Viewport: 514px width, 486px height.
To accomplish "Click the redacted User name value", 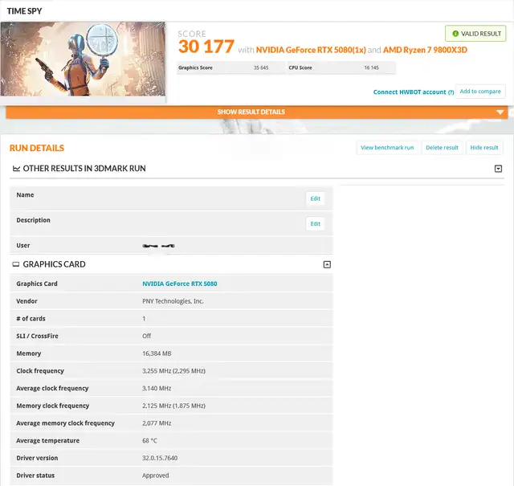I will pos(159,246).
